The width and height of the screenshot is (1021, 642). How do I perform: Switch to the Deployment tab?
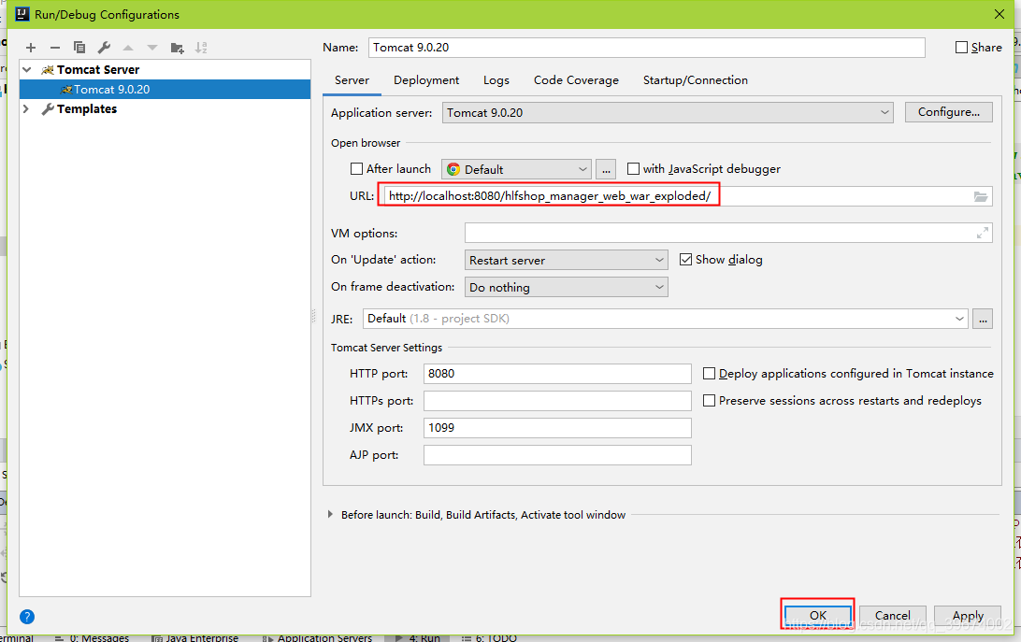[425, 80]
